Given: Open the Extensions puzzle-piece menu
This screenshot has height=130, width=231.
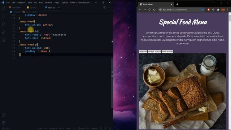Looking at the screenshot, I should (x=218, y=10).
